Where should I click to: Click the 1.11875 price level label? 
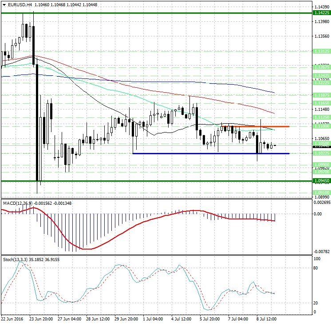pyautogui.click(x=322, y=95)
